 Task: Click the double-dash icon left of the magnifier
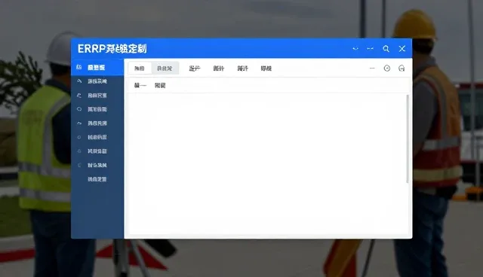pyautogui.click(x=370, y=49)
